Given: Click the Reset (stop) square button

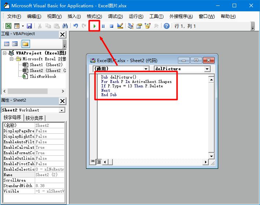Looking at the screenshot, I should (111, 26).
